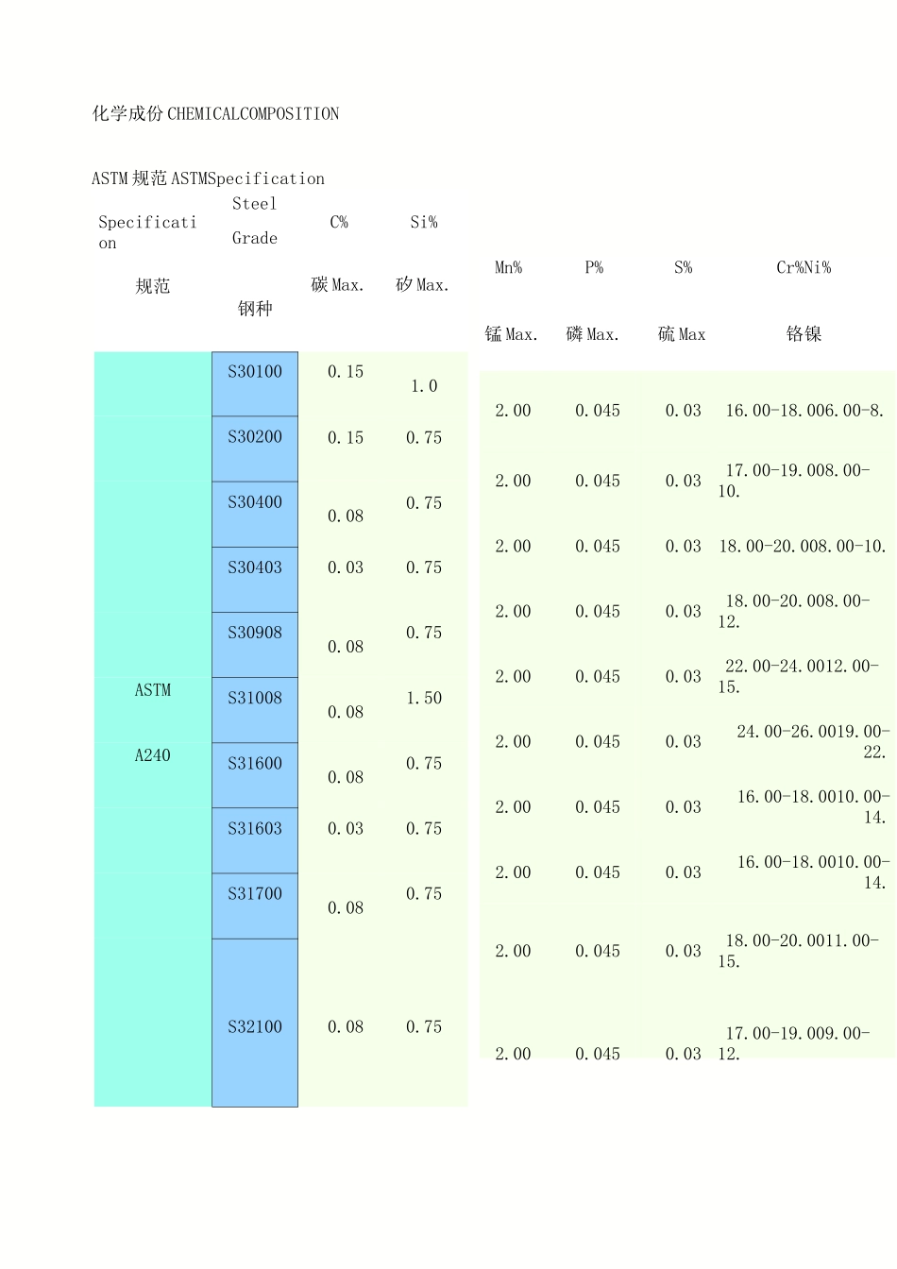The height and width of the screenshot is (1269, 897).
Task: Select the S31603 grade cell
Action: pyautogui.click(x=255, y=828)
